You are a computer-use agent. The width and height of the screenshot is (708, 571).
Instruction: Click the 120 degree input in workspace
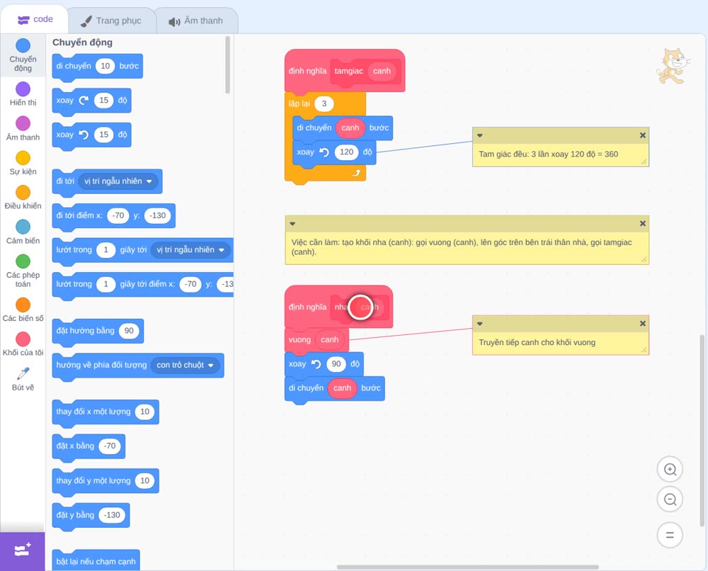point(346,152)
